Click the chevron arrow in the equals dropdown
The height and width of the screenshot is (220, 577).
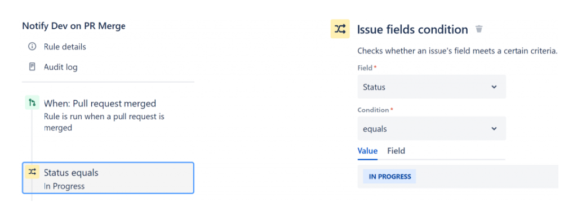coord(494,128)
